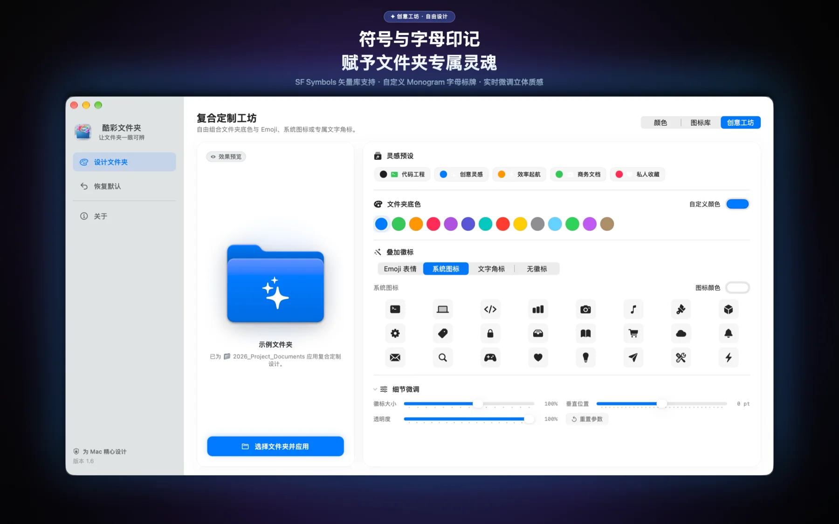
Task: Reset parameters with 重置参数 button
Action: pos(587,419)
